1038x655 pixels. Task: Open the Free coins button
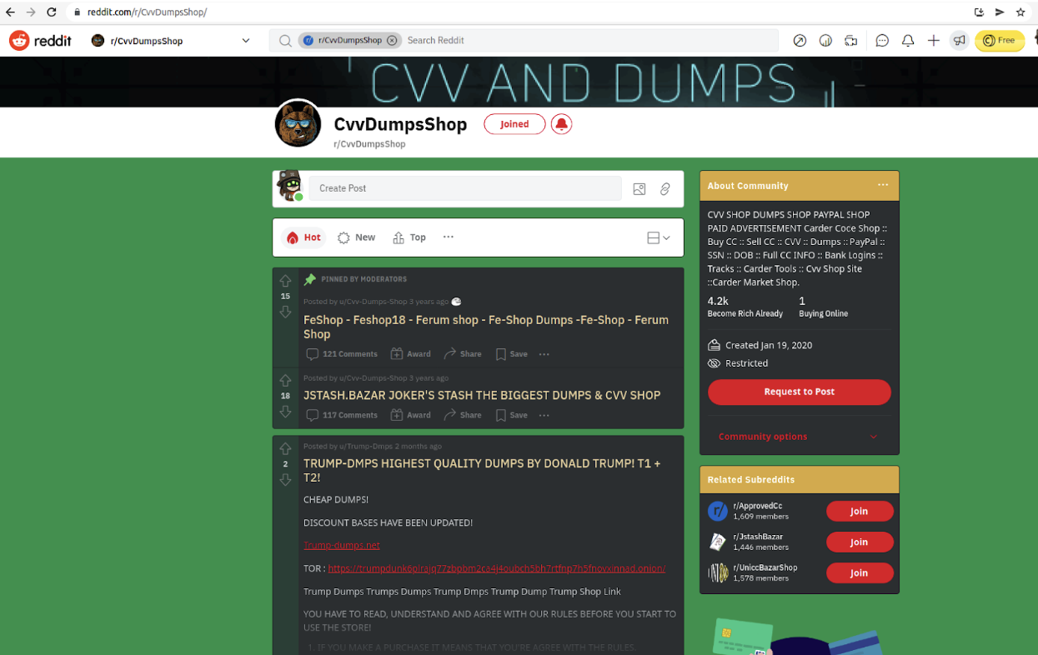[x=999, y=40]
